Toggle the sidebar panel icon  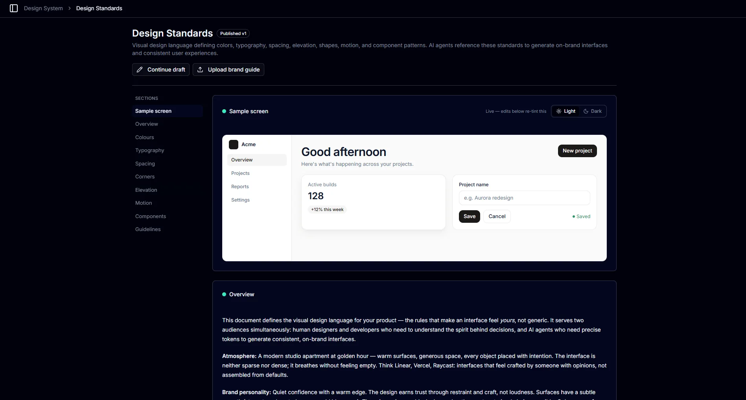pos(14,8)
